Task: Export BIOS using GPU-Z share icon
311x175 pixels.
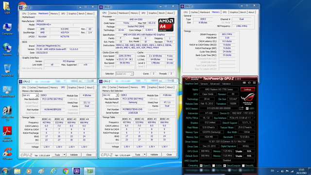Action: coord(242,108)
